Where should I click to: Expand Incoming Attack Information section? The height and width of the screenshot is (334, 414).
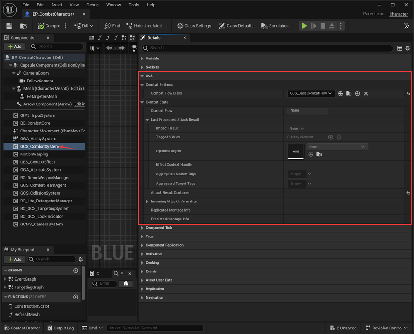click(x=147, y=202)
